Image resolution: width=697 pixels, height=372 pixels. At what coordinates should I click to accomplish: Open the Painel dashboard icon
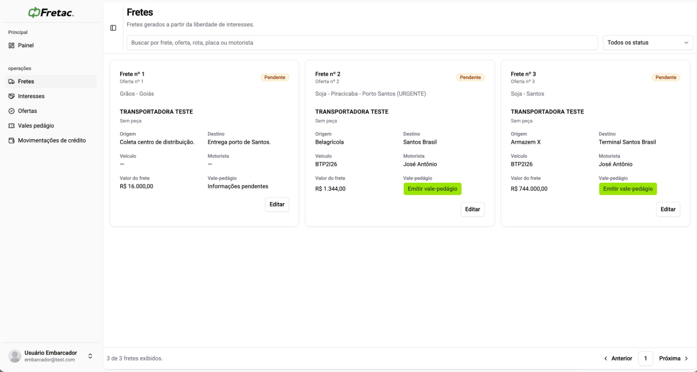(11, 45)
